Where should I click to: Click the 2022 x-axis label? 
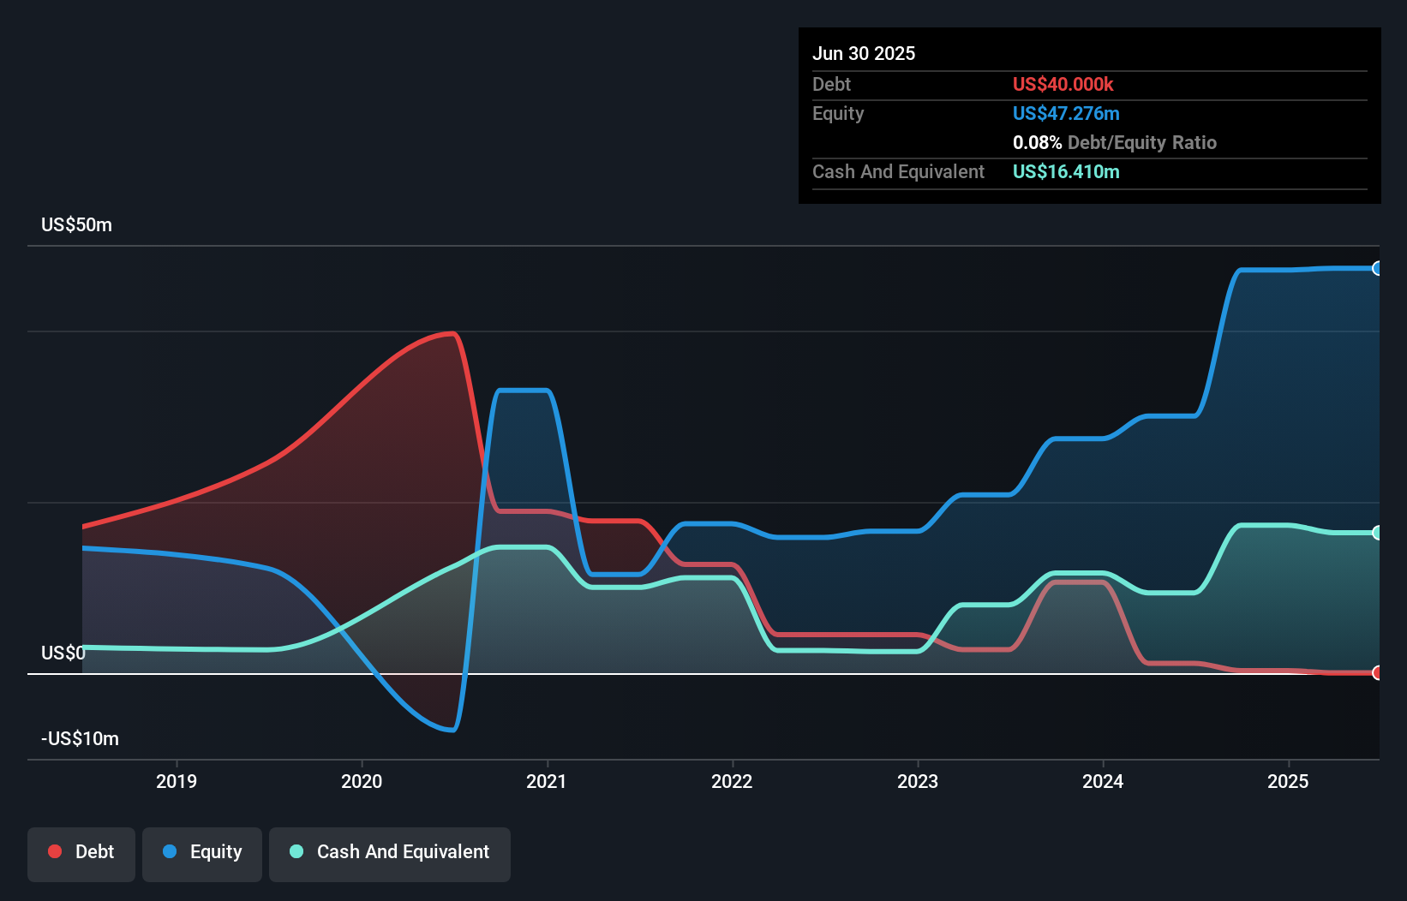(x=732, y=781)
